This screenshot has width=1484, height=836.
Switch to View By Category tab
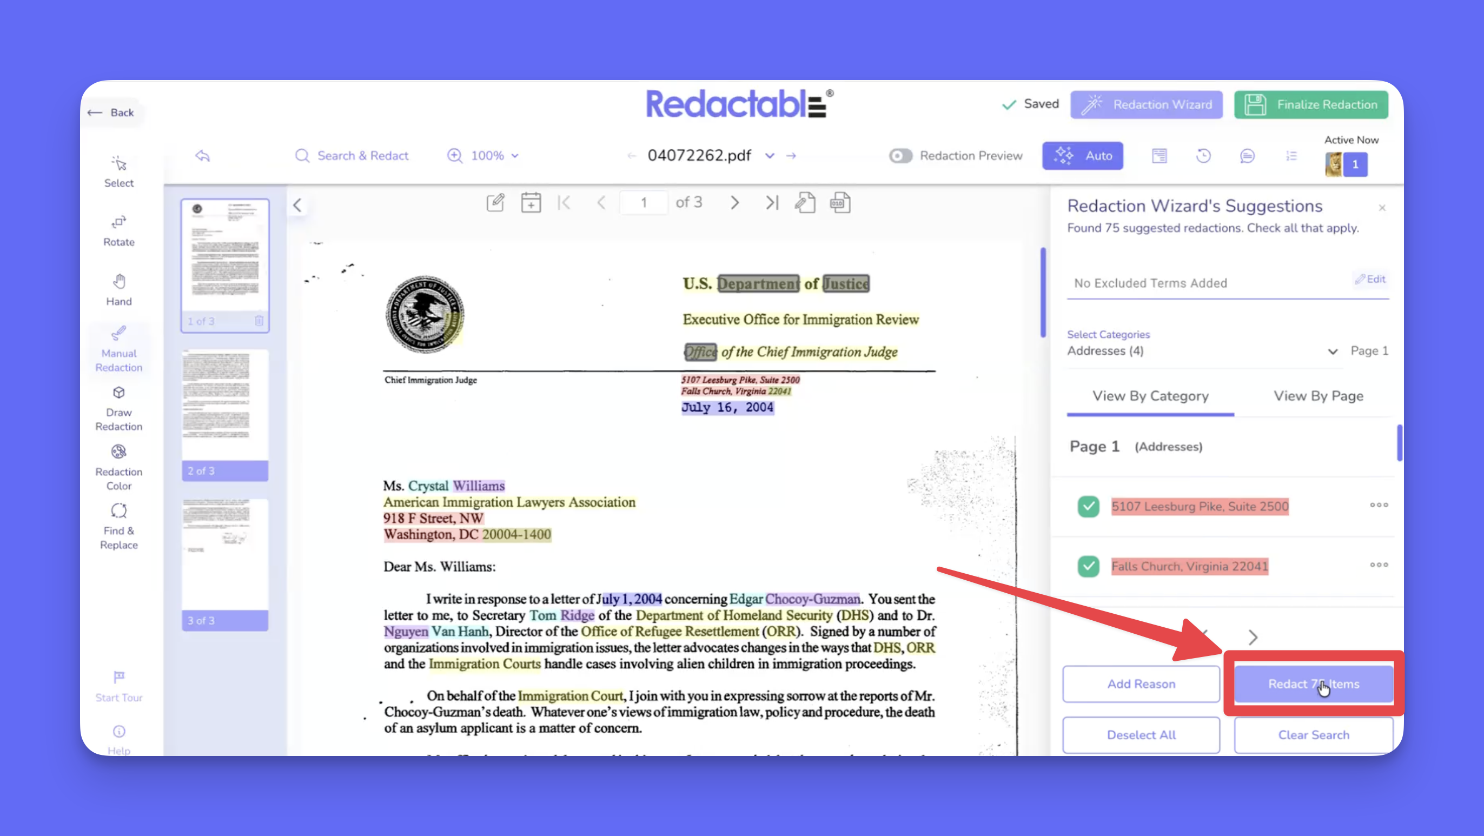1150,396
